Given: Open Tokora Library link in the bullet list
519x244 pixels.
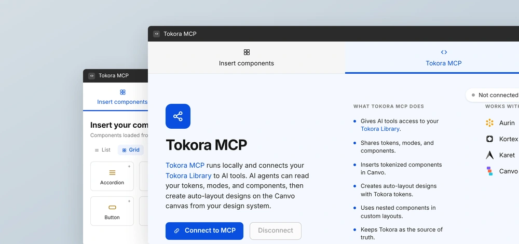Looking at the screenshot, I should [380, 129].
